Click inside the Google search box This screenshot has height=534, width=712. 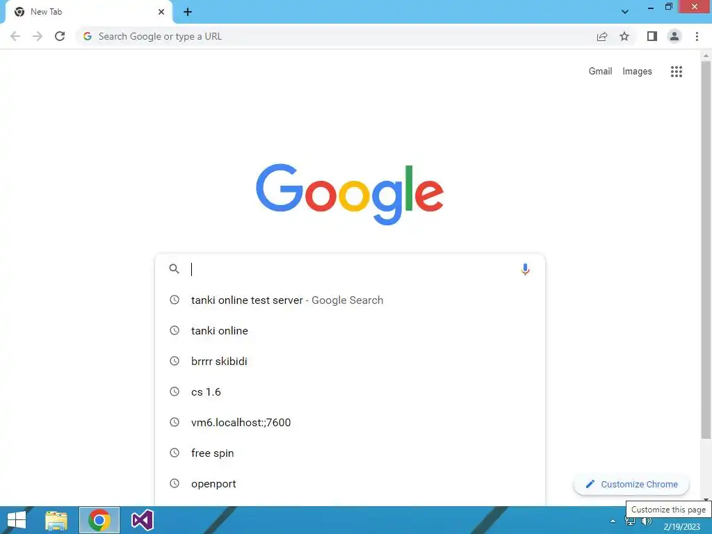click(x=350, y=269)
